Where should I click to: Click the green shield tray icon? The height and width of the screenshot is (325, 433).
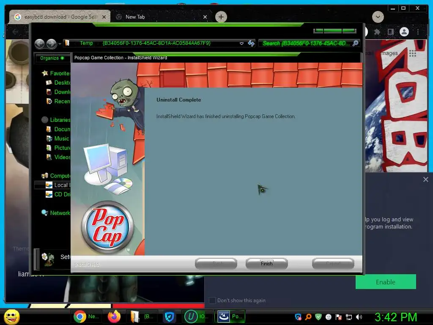(318, 317)
